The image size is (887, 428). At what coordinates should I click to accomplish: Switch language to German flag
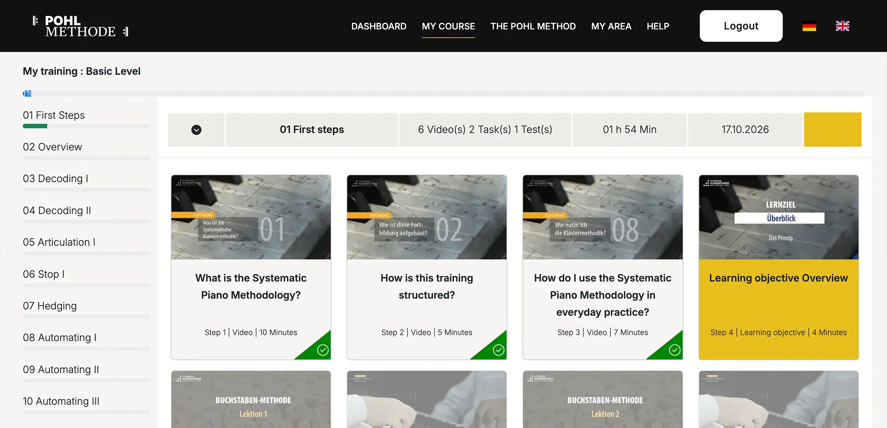pos(809,26)
